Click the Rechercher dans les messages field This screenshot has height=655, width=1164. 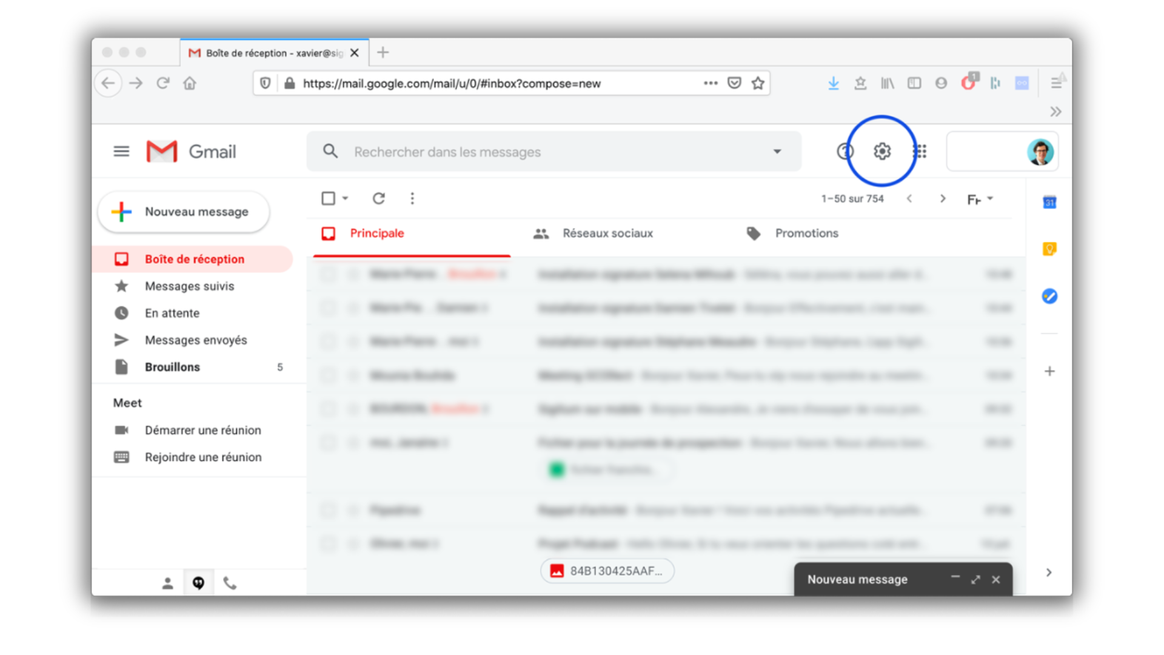546,152
